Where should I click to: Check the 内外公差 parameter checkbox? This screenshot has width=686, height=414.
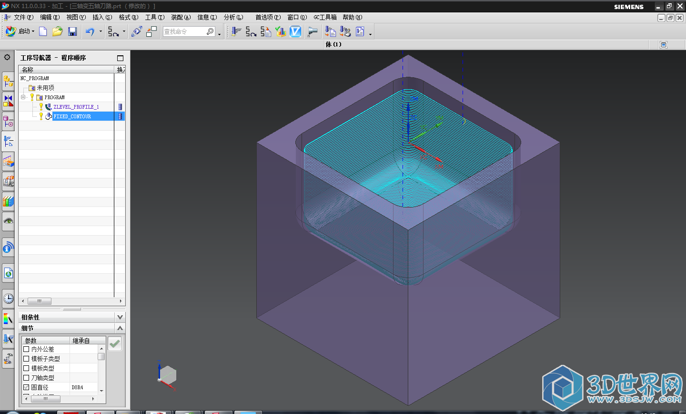(x=27, y=349)
